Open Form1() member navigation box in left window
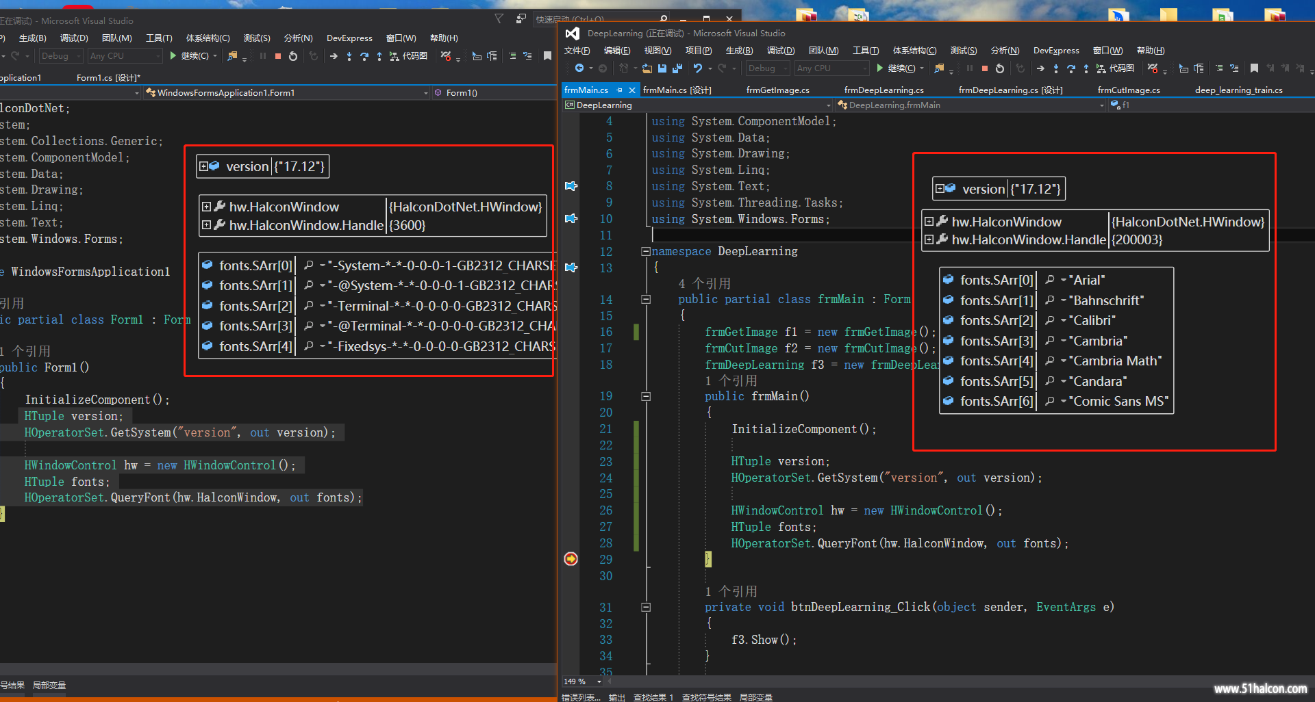The image size is (1315, 702). 493,93
